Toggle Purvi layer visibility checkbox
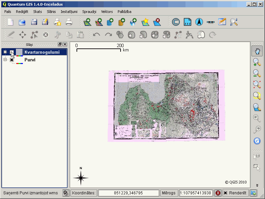The image size is (265, 199). (12, 60)
